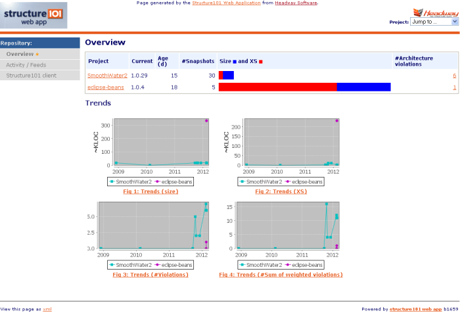Screen dimensions: 460x334
Task: Open the Fig 3: Trends (#Violations) link
Action: [150, 275]
